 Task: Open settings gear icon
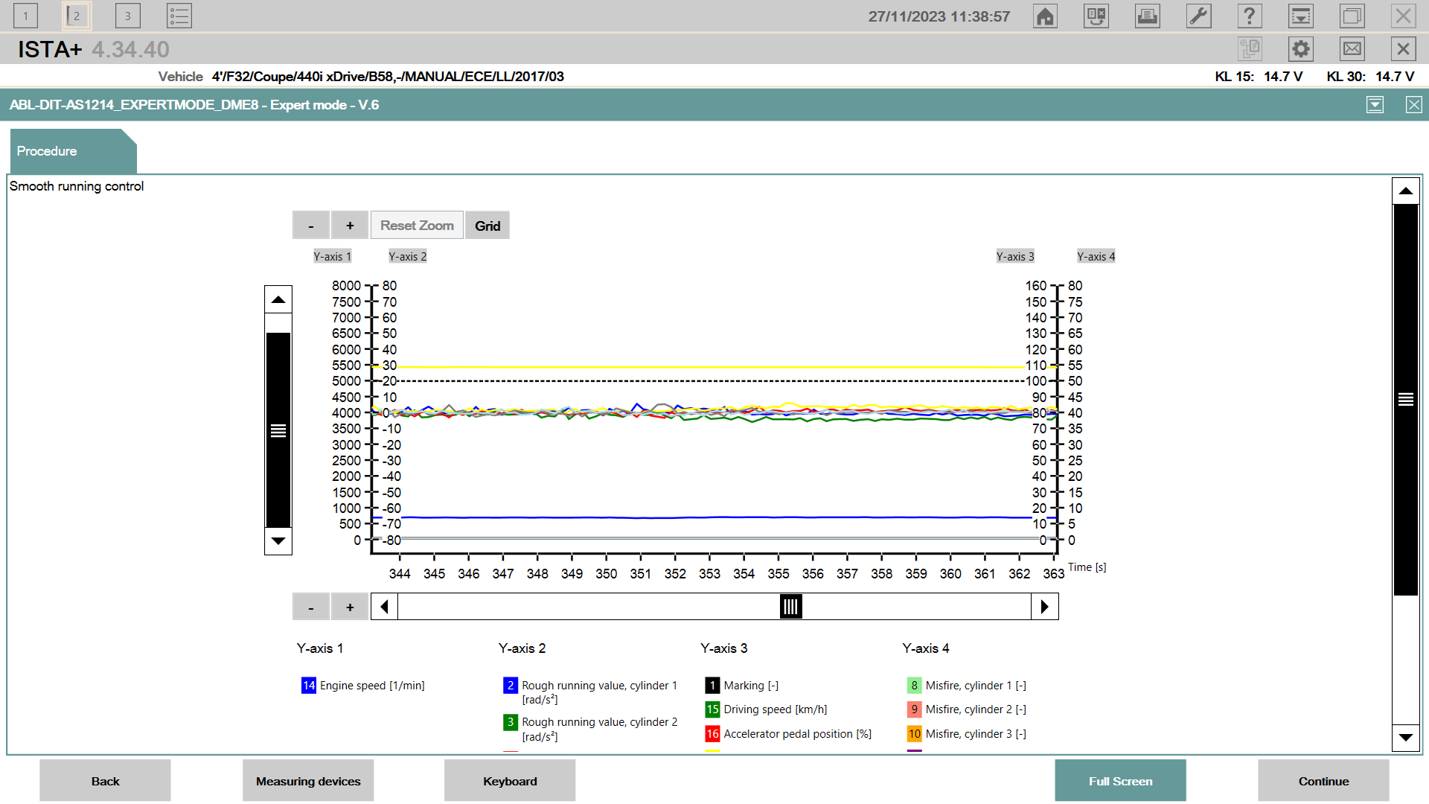tap(1300, 49)
